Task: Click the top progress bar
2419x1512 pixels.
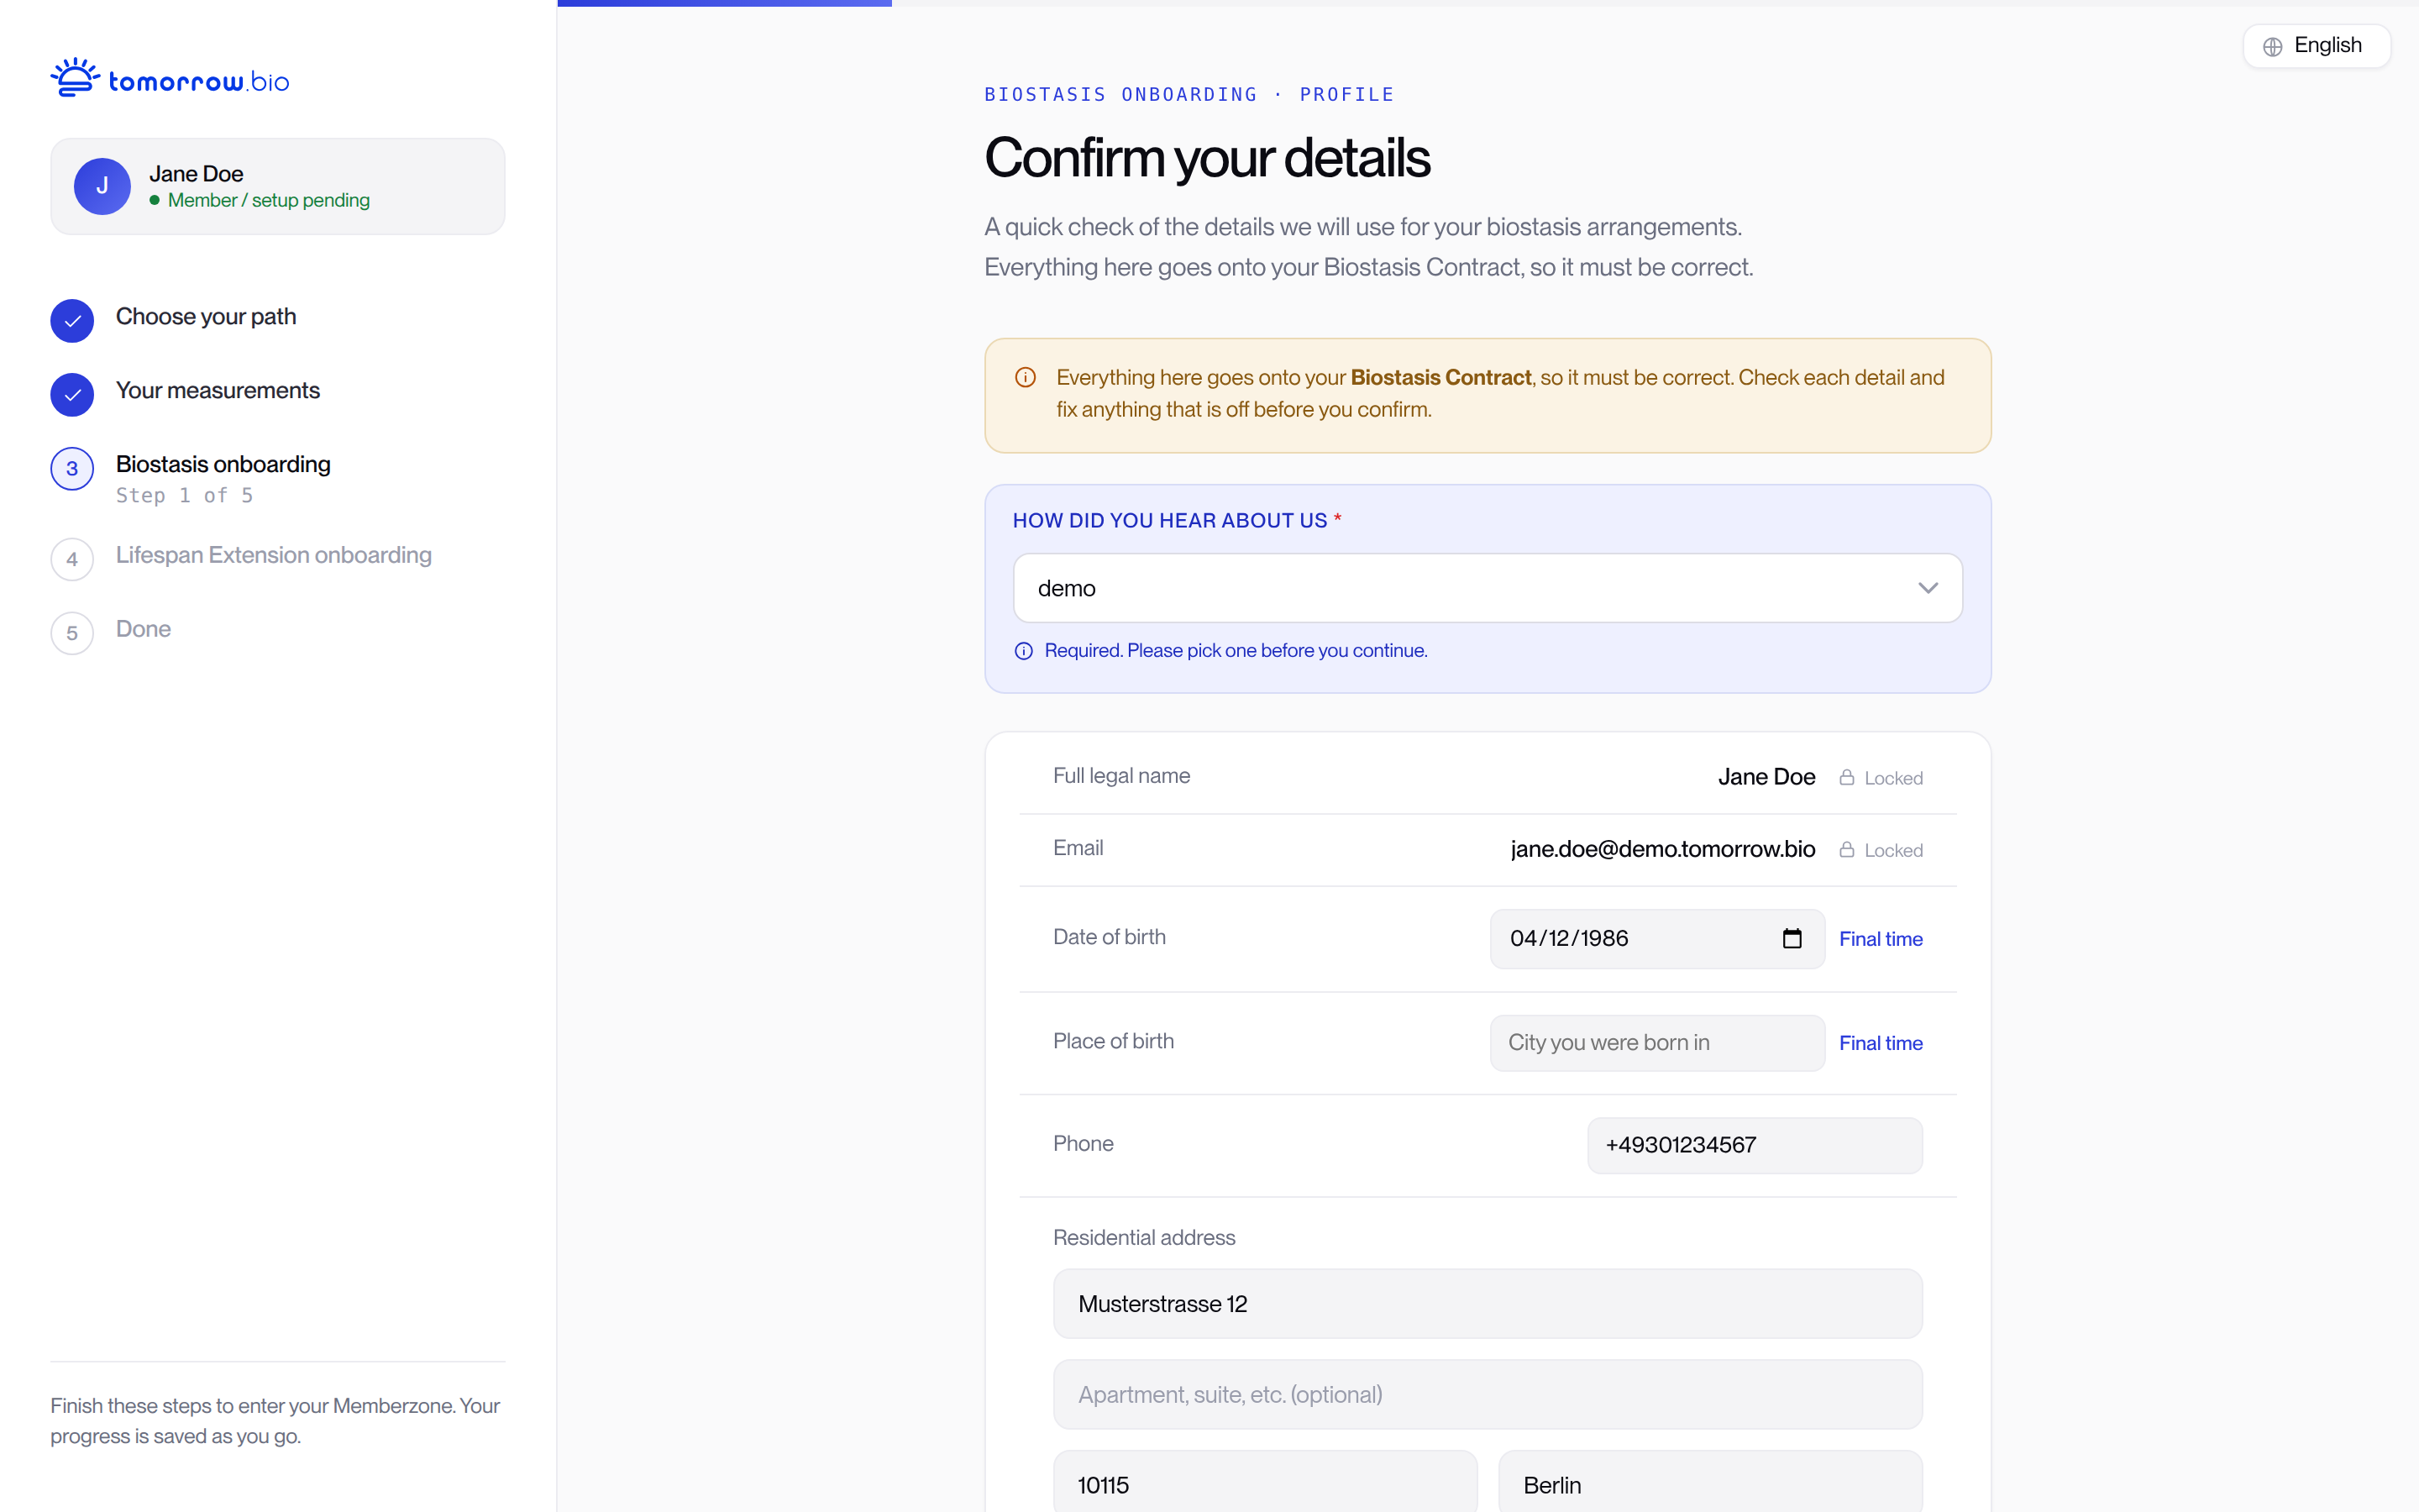Action: [x=1488, y=3]
